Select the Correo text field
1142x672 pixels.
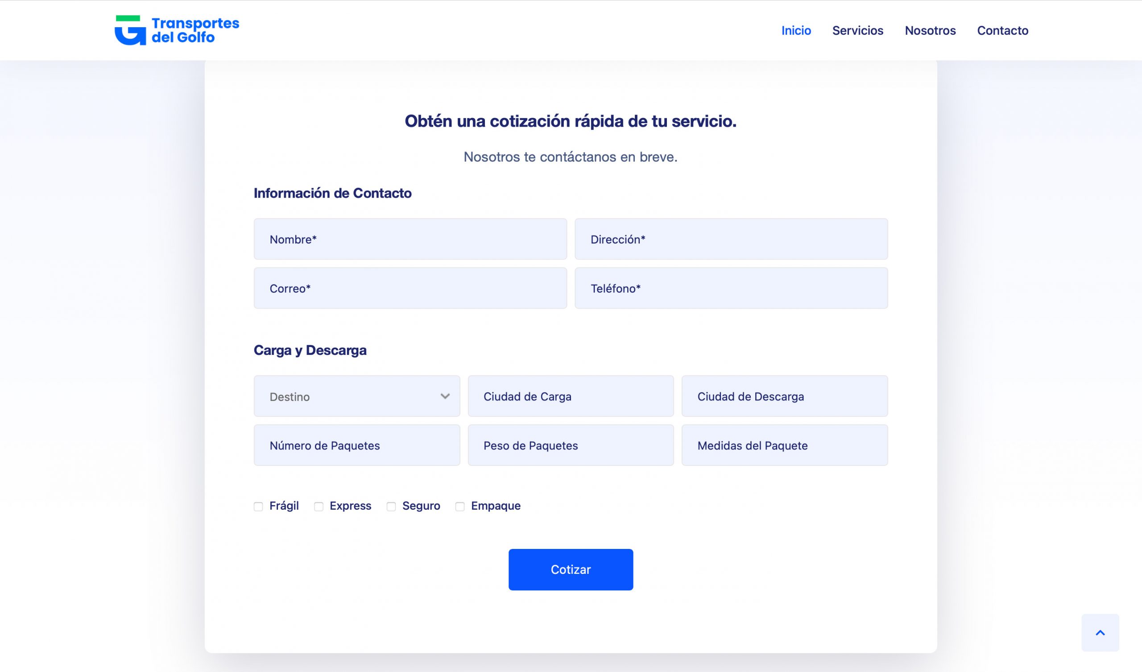410,288
